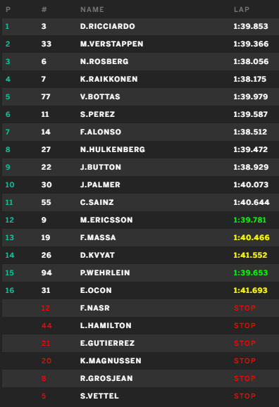The width and height of the screenshot is (279, 407).
Task: Click the # car number column header
Action: [44, 10]
